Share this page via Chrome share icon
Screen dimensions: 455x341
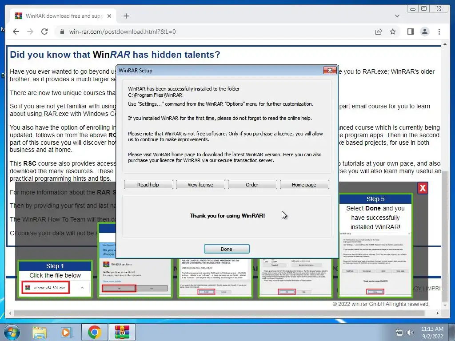[x=379, y=32]
